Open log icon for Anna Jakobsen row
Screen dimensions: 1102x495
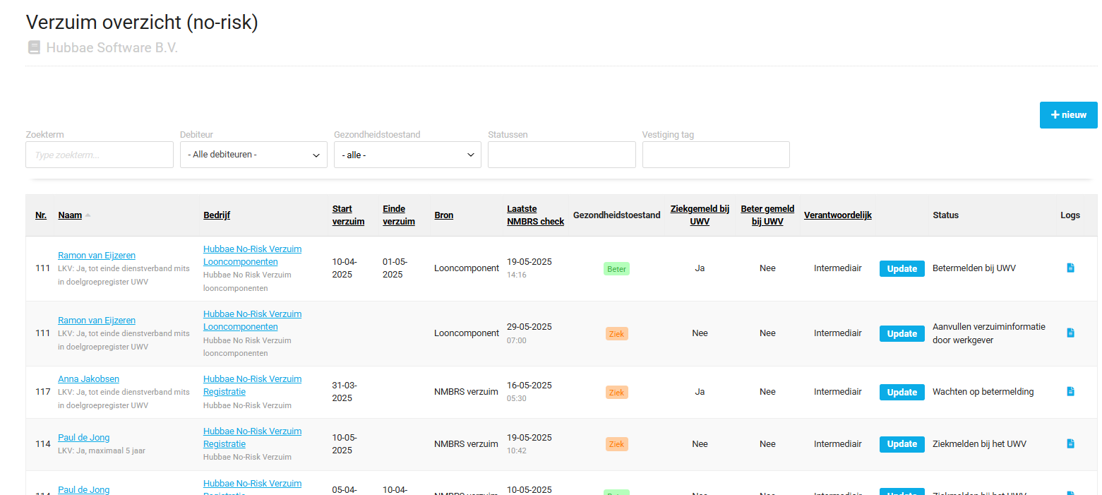1070,391
